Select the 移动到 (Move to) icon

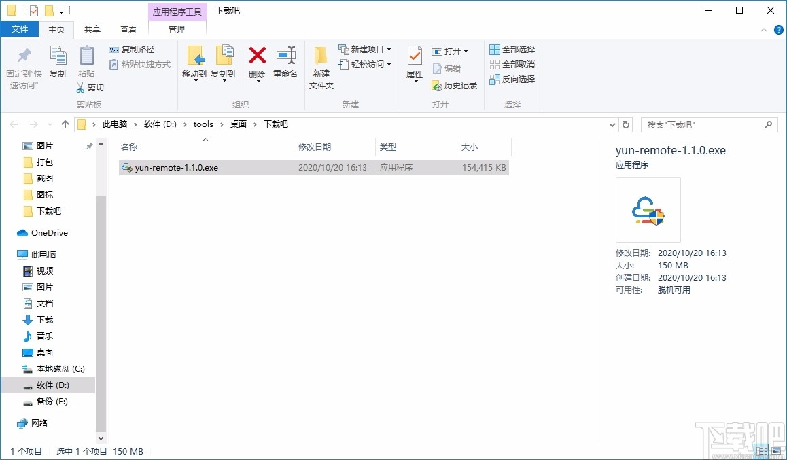(195, 61)
